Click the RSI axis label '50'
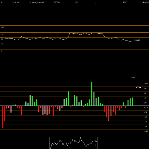 (x=2, y=39)
